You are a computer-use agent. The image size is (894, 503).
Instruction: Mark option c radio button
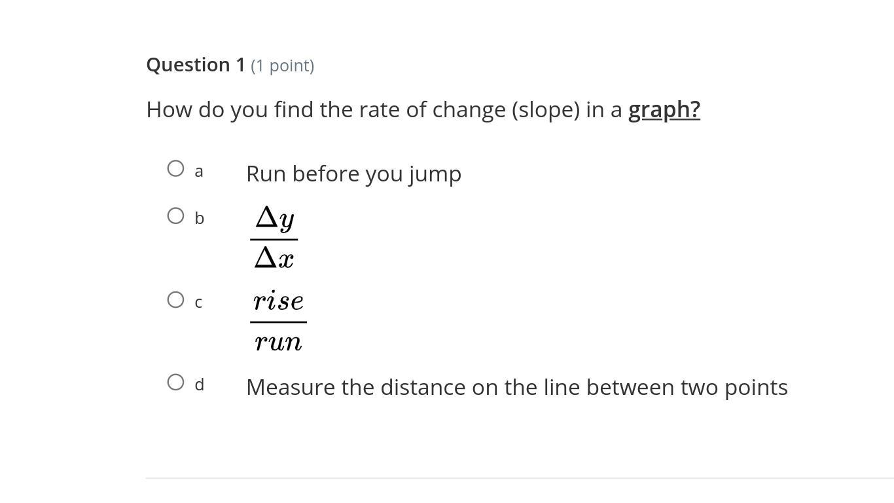(175, 300)
